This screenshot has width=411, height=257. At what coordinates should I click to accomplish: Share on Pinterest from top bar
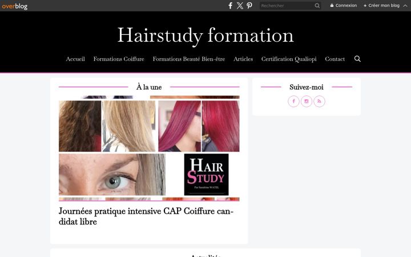coord(249,6)
